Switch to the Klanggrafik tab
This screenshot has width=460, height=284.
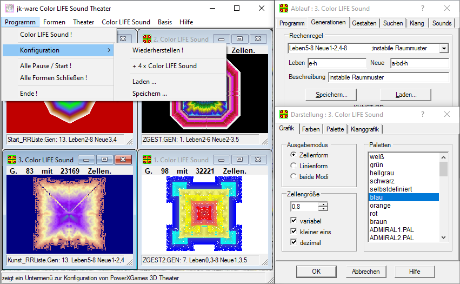coord(365,129)
